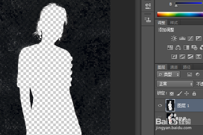203x135 pixels.
Task: Select the 图层 1 layer thumbnail
Action: (170, 105)
